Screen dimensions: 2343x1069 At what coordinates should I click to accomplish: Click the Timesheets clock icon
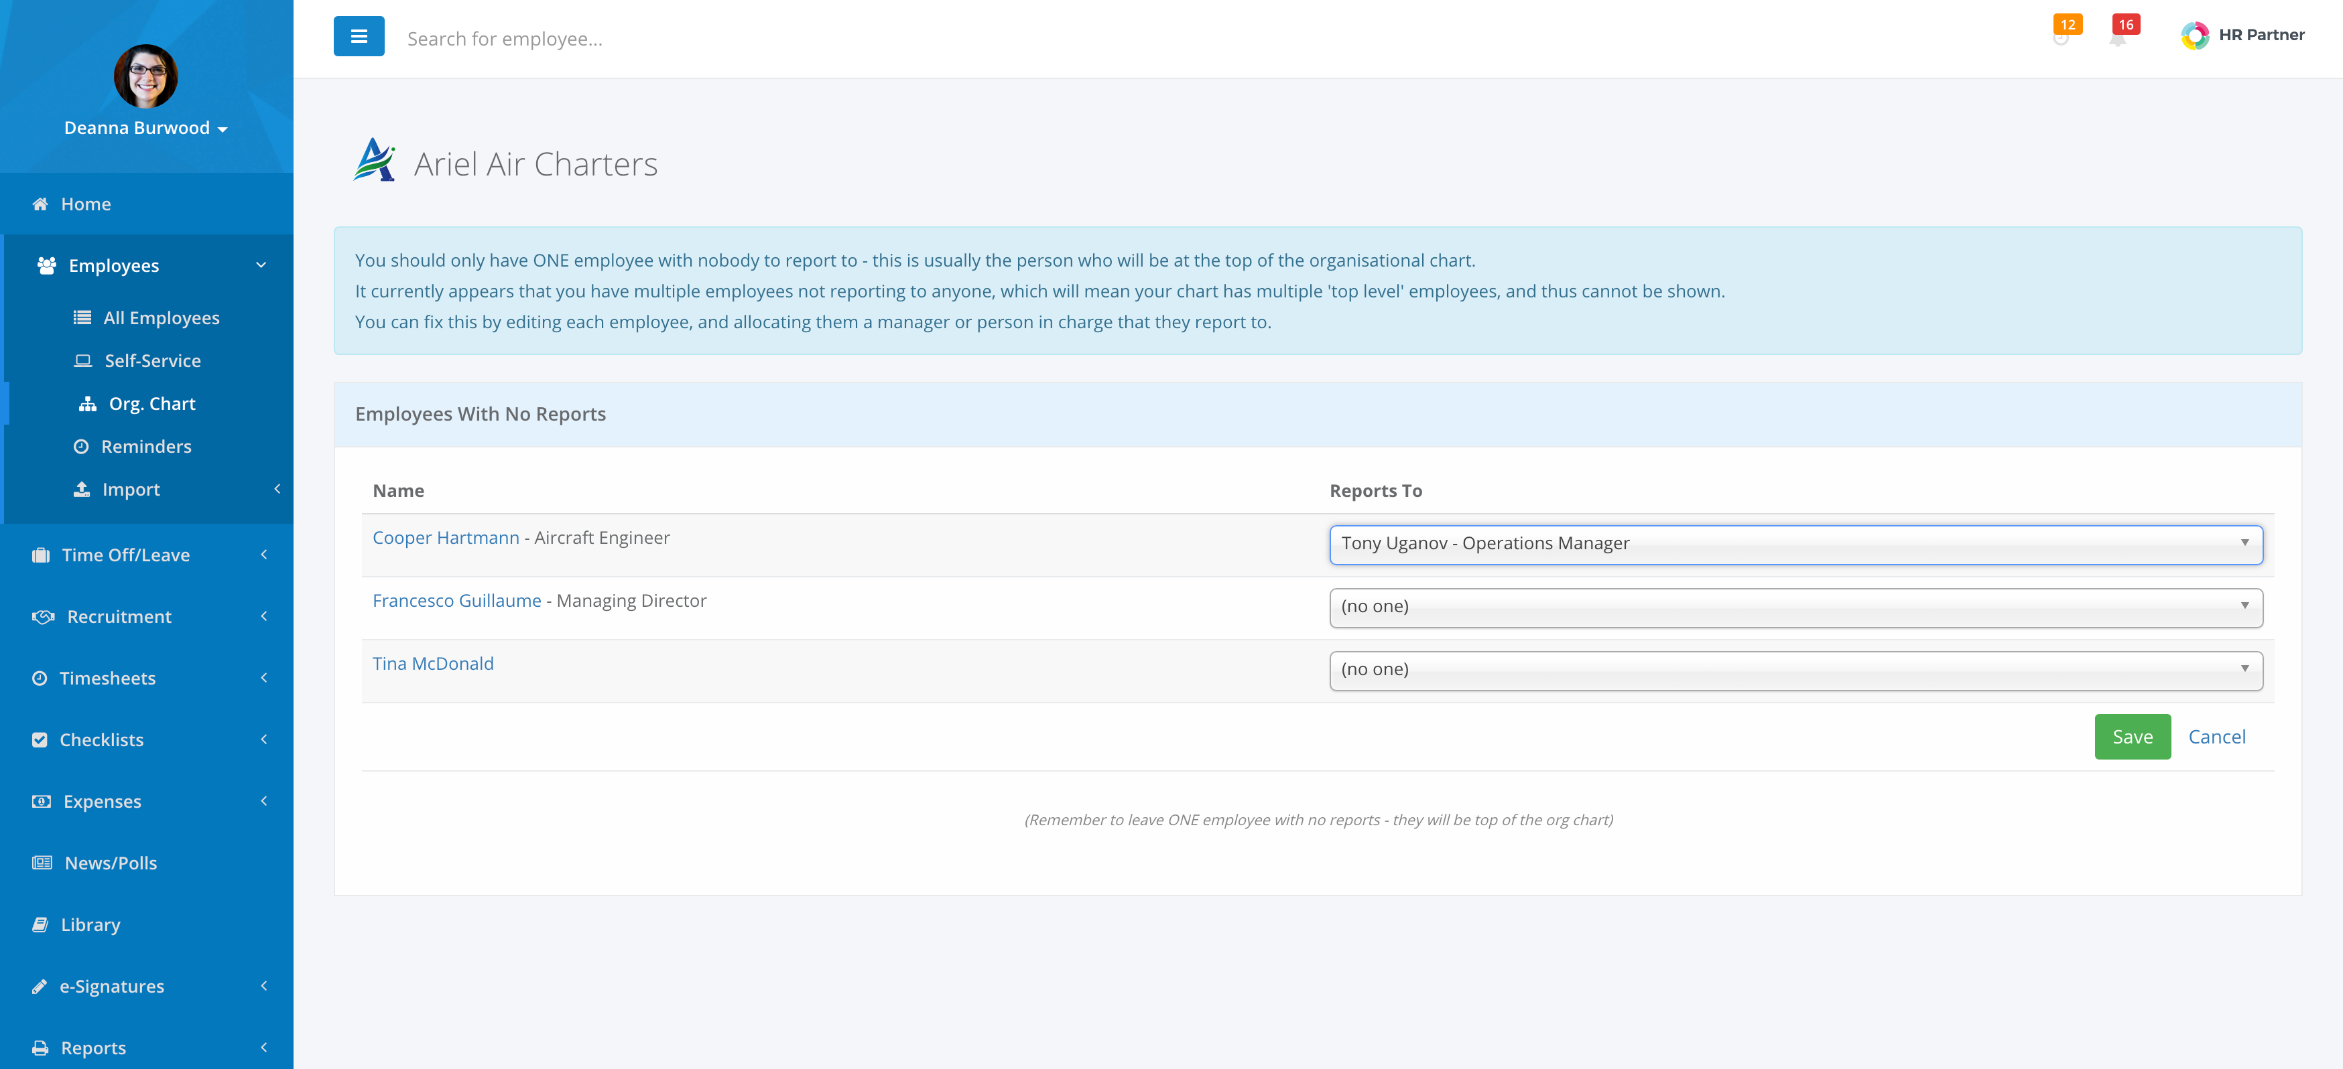click(x=39, y=678)
